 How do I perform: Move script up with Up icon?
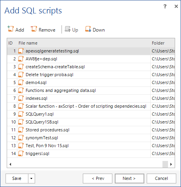click(x=68, y=29)
